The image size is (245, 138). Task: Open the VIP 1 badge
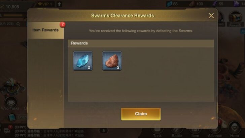pyautogui.click(x=45, y=4)
